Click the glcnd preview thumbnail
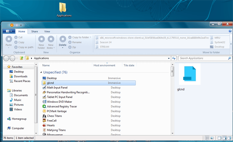 point(190,74)
